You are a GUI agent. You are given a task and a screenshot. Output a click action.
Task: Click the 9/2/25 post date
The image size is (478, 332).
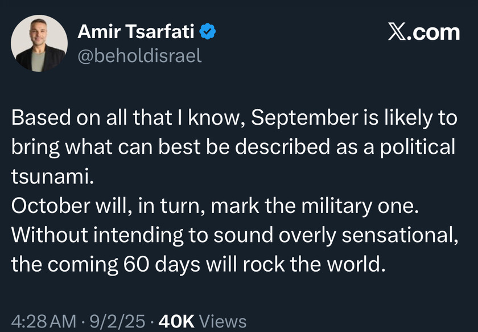tap(117, 322)
